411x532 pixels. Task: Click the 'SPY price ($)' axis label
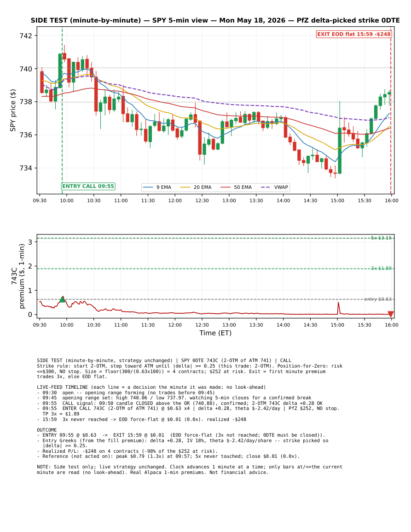(x=13, y=110)
